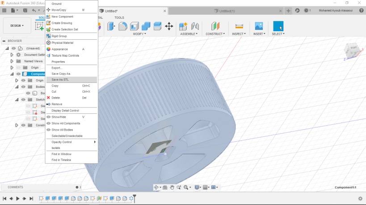Jump to timeline end
Image resolution: width=366 pixels, height=205 pixels.
[31, 198]
